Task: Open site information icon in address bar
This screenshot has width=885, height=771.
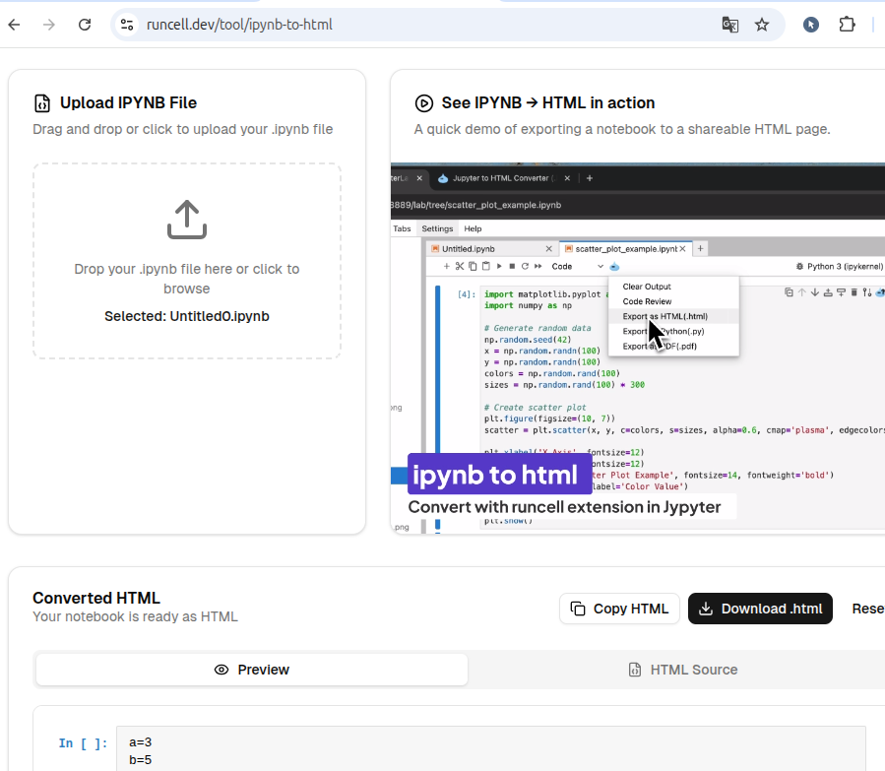Action: click(127, 25)
